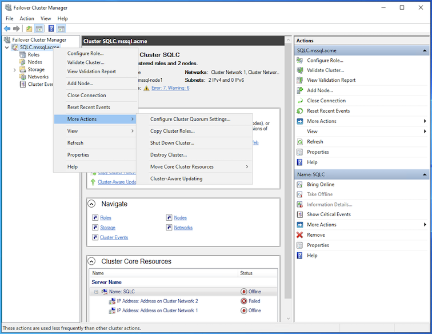The height and width of the screenshot is (334, 432).
Task: Click the Show Critical Events icon
Action: point(300,214)
